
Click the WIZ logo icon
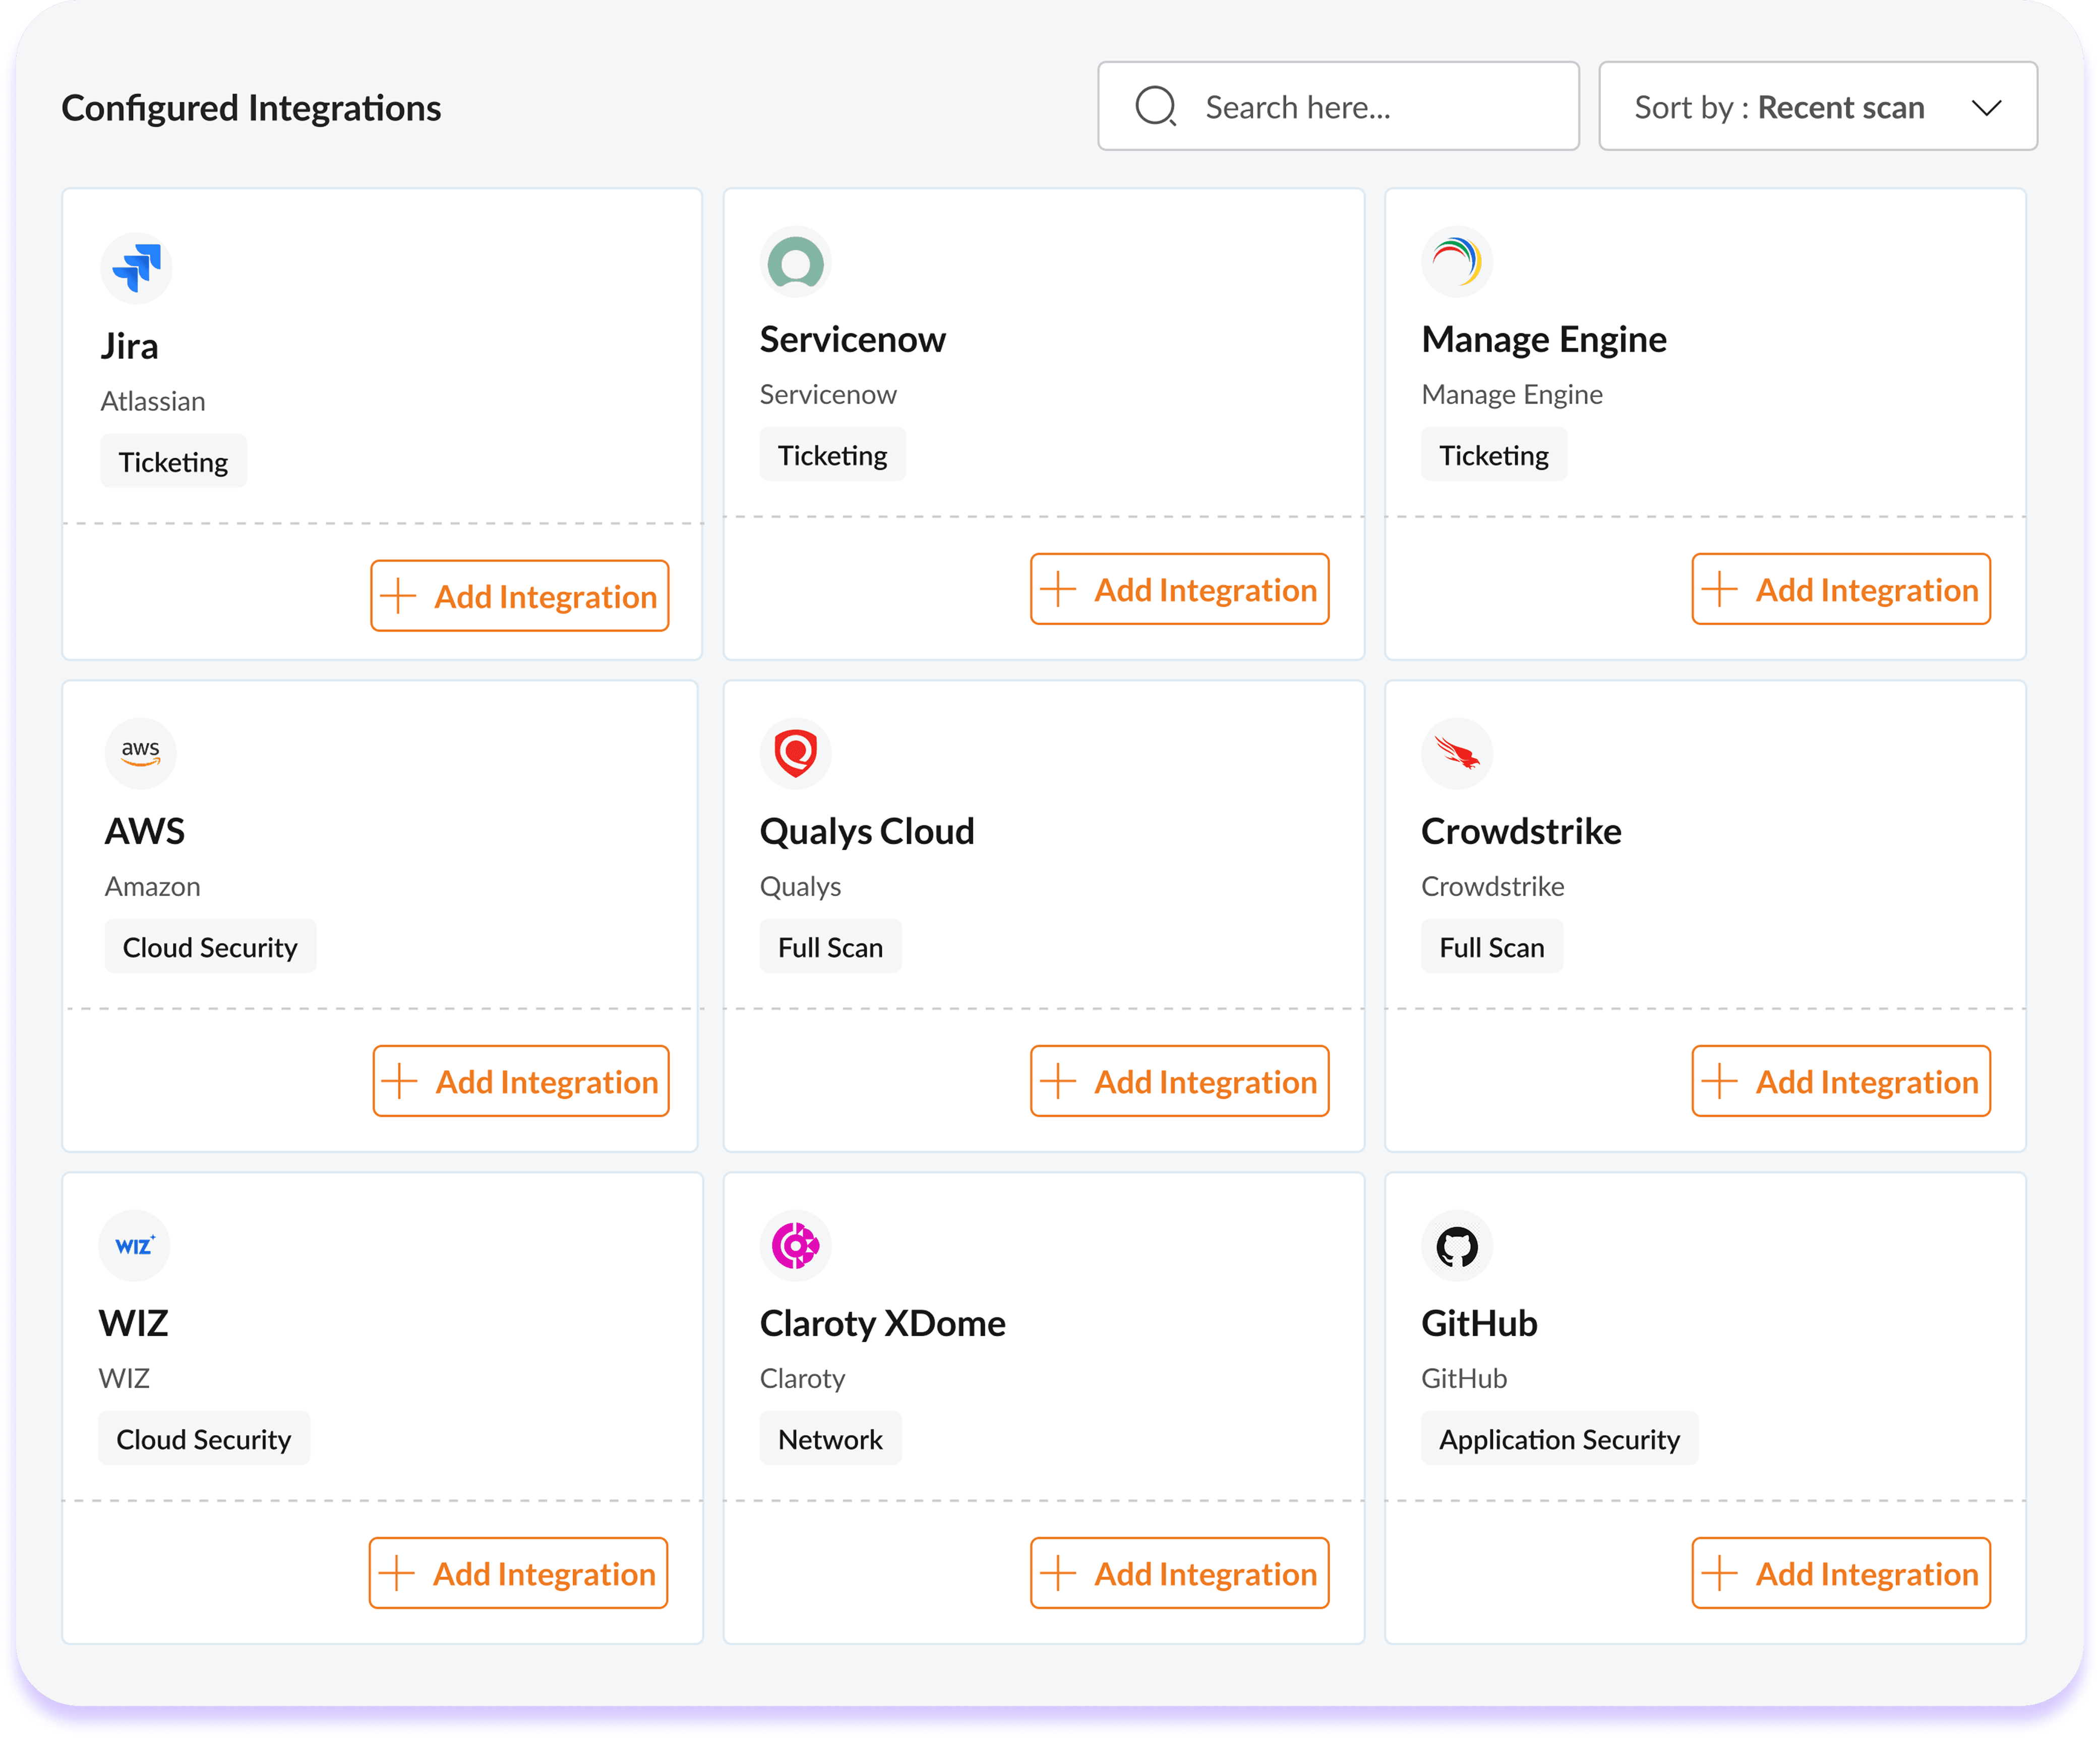[x=135, y=1245]
